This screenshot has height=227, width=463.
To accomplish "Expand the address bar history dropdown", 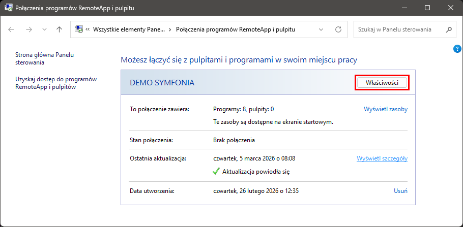I will tap(321, 29).
